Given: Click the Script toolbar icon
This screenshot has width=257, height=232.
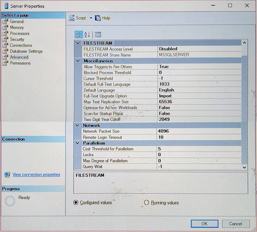Looking at the screenshot, I should click(x=72, y=18).
